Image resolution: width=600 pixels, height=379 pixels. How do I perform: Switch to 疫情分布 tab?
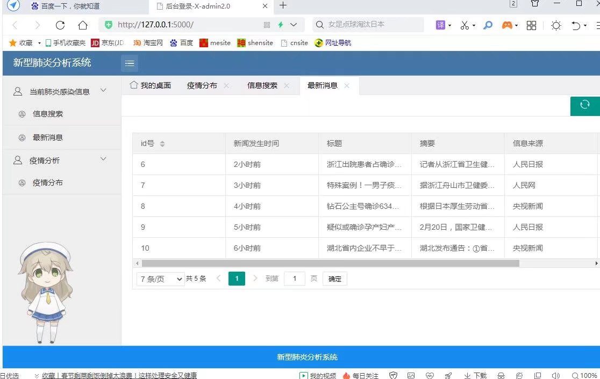click(x=202, y=85)
